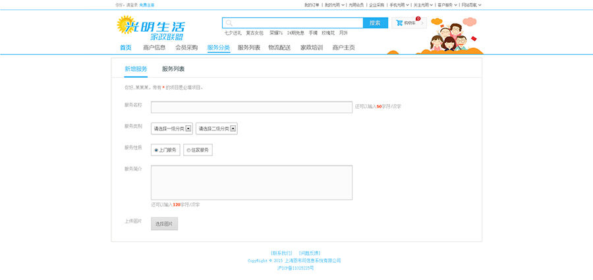Click the 选择图片 upload button
593x280 pixels.
click(x=164, y=224)
